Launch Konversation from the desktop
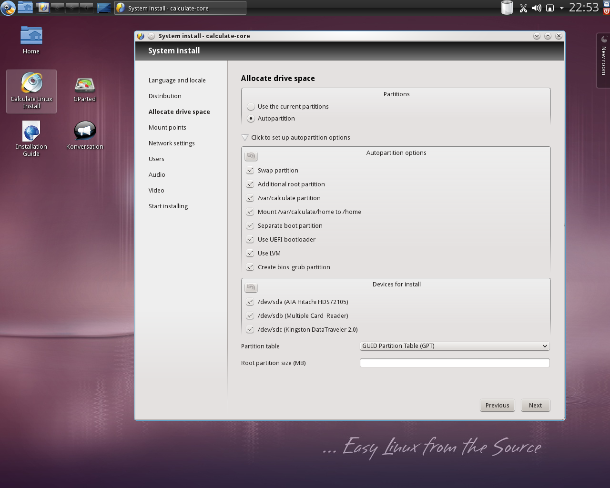 85,135
